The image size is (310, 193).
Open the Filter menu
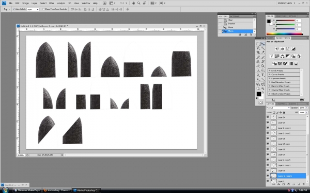pyautogui.click(x=51, y=3)
